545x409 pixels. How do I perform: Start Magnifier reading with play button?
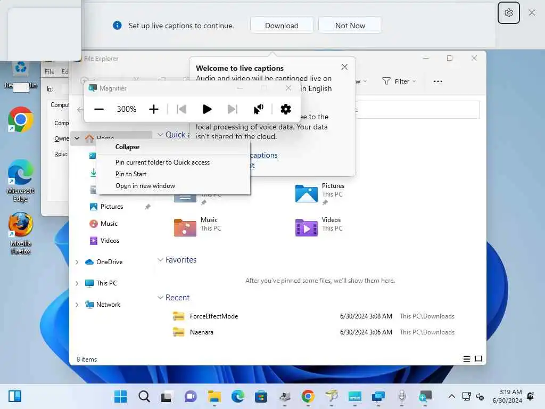point(207,109)
